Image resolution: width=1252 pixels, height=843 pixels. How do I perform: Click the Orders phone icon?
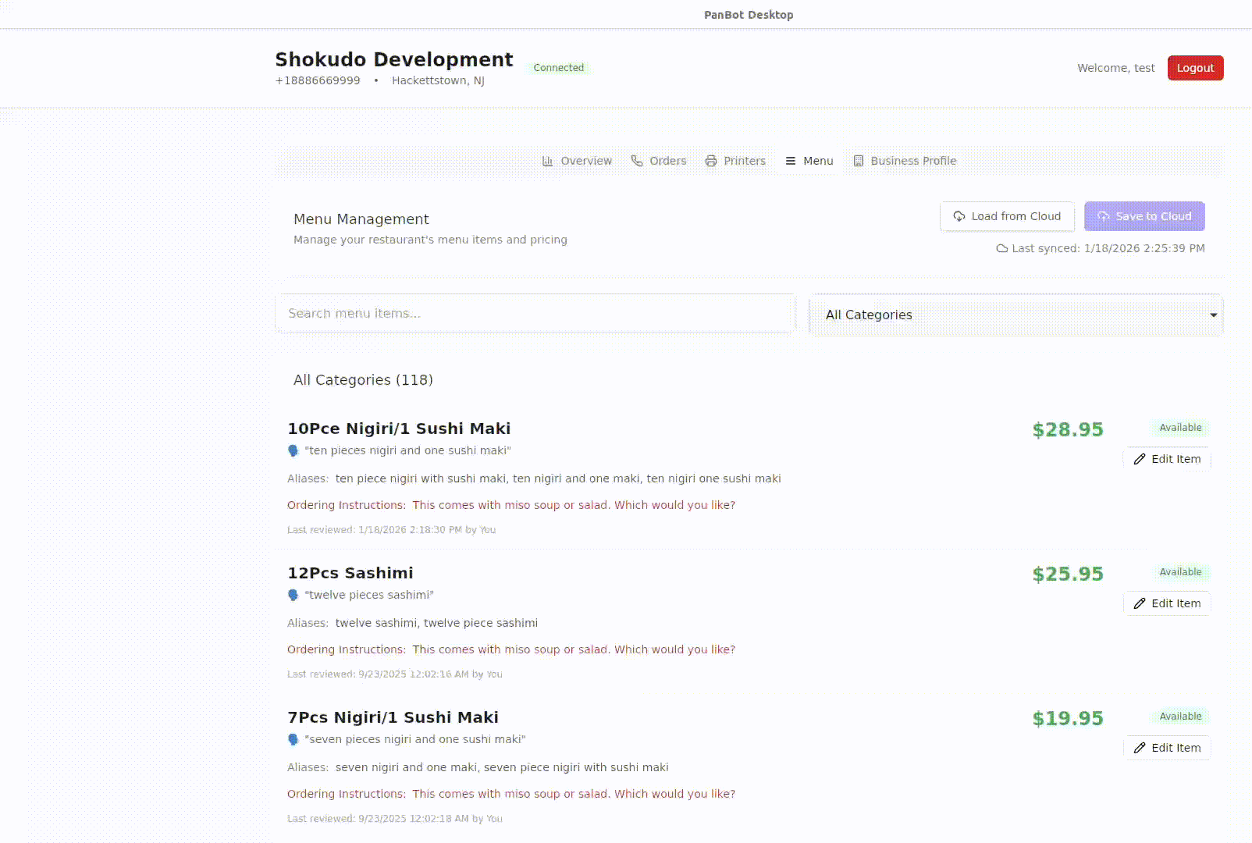[637, 161]
